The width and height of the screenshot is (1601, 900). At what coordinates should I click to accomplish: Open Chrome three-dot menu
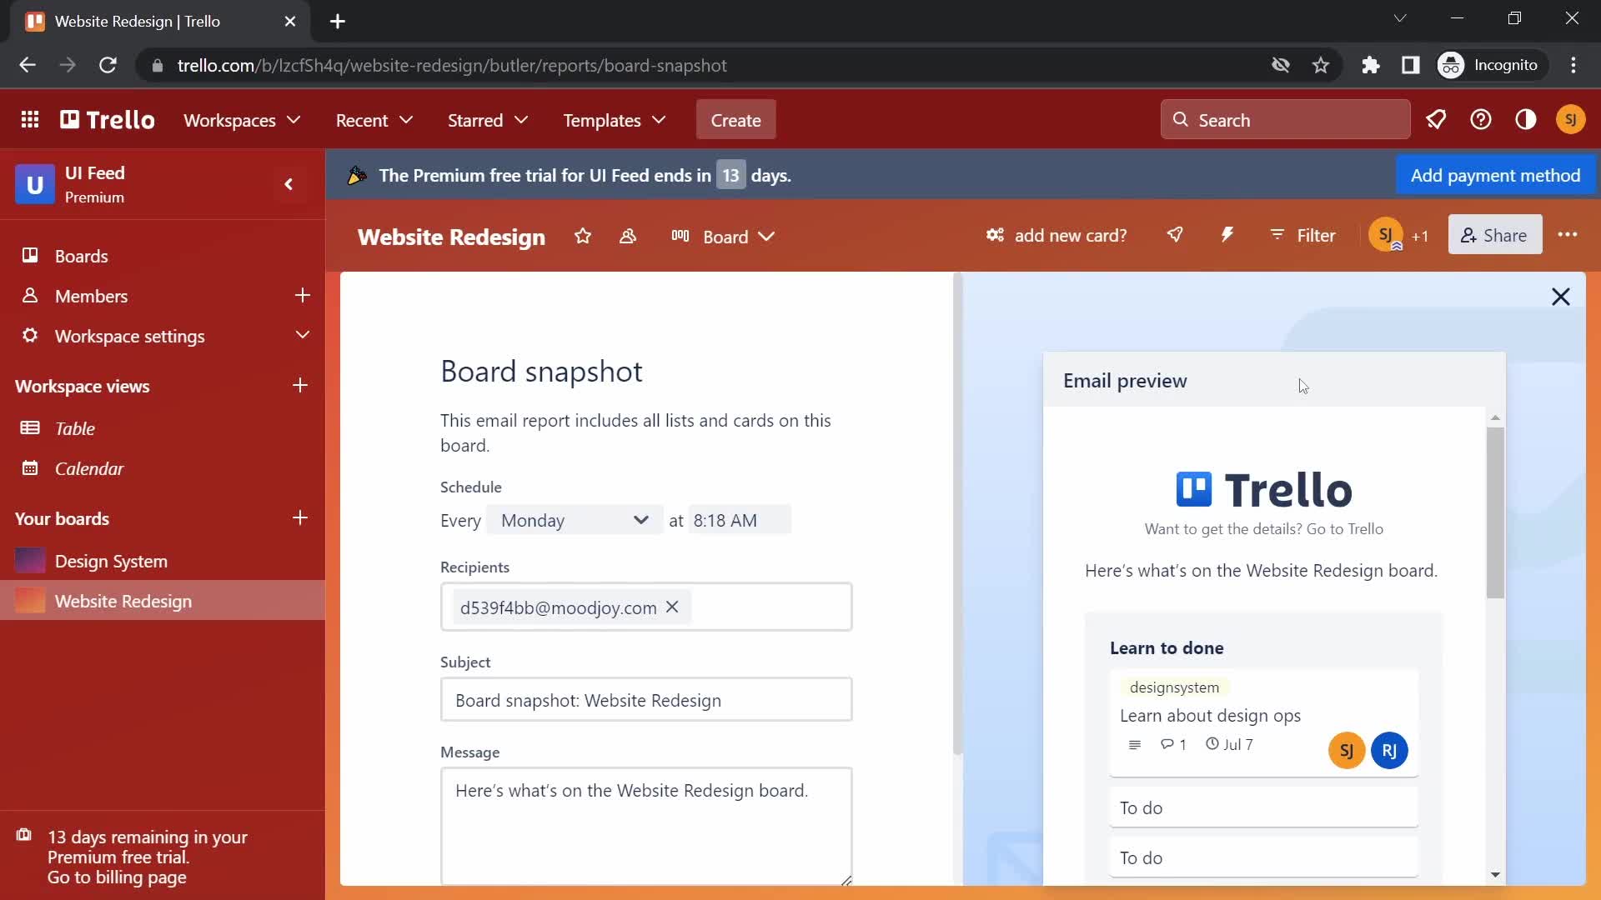coord(1573,65)
